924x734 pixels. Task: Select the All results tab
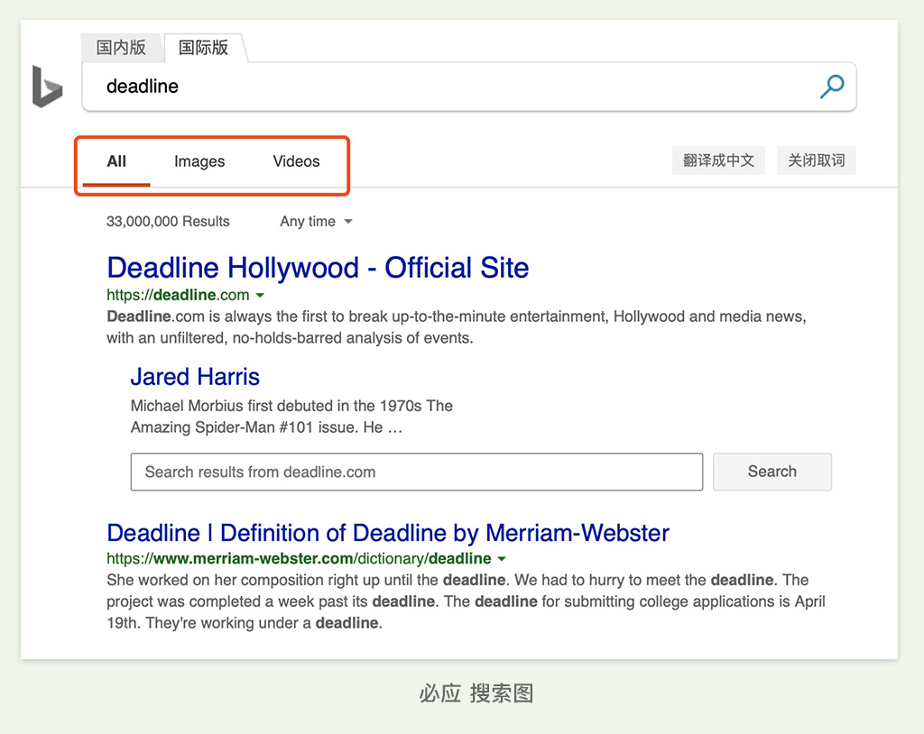pyautogui.click(x=116, y=162)
